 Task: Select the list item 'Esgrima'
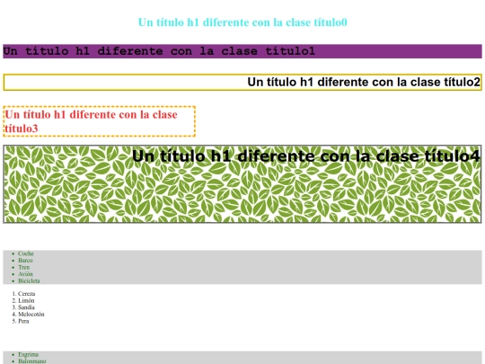click(28, 354)
